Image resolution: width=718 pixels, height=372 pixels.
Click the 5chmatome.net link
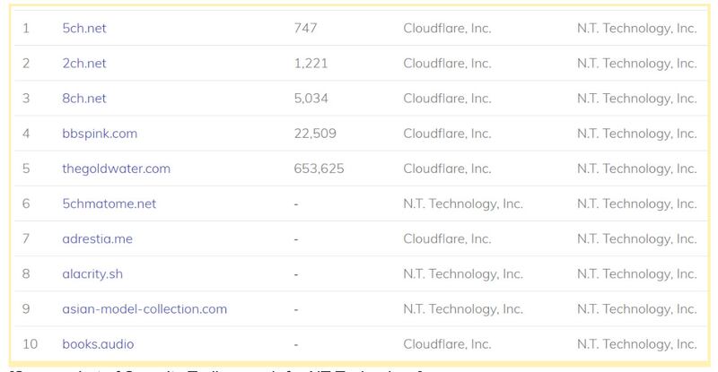[x=109, y=203]
